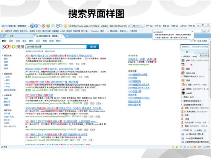Open the sponsored link above shuajiaowang.com
The width and height of the screenshot is (211, 158).
point(142,59)
